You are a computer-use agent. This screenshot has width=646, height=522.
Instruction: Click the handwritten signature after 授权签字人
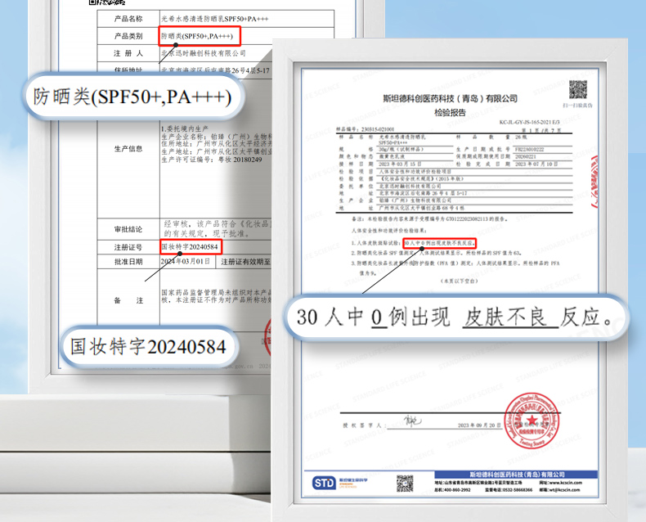[x=412, y=421]
